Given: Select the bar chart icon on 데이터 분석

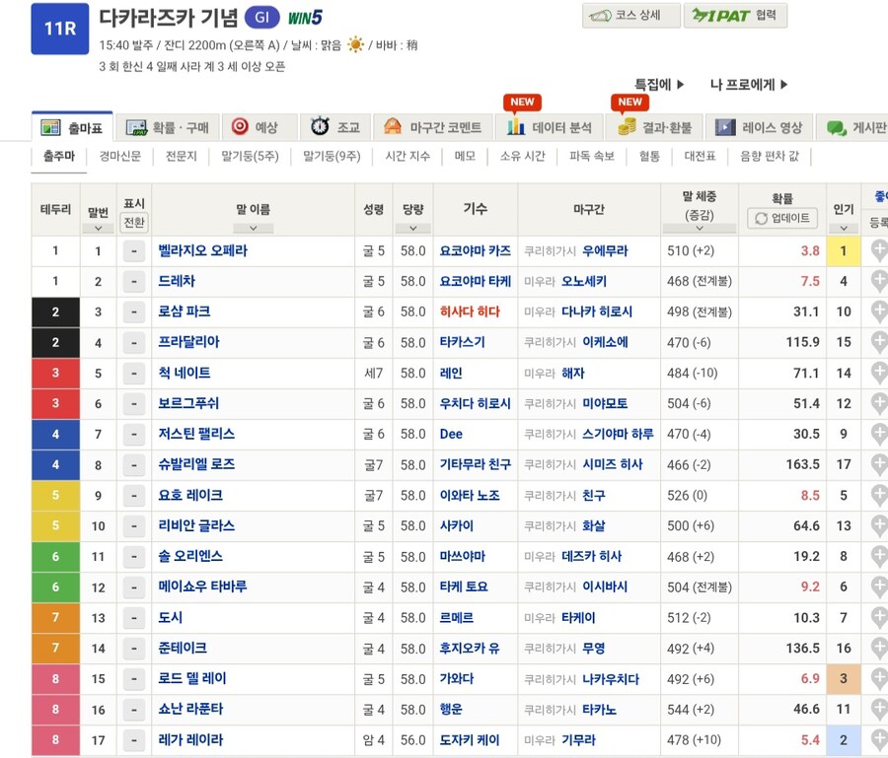Looking at the screenshot, I should (x=516, y=126).
